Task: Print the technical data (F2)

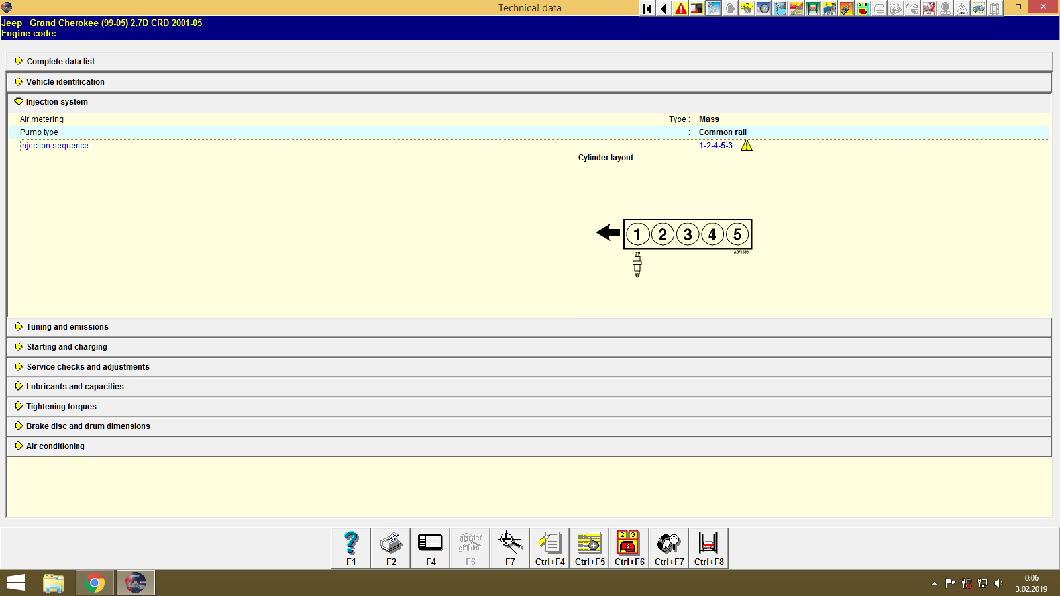Action: click(x=390, y=548)
